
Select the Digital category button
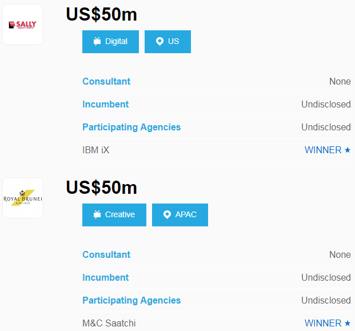110,42
